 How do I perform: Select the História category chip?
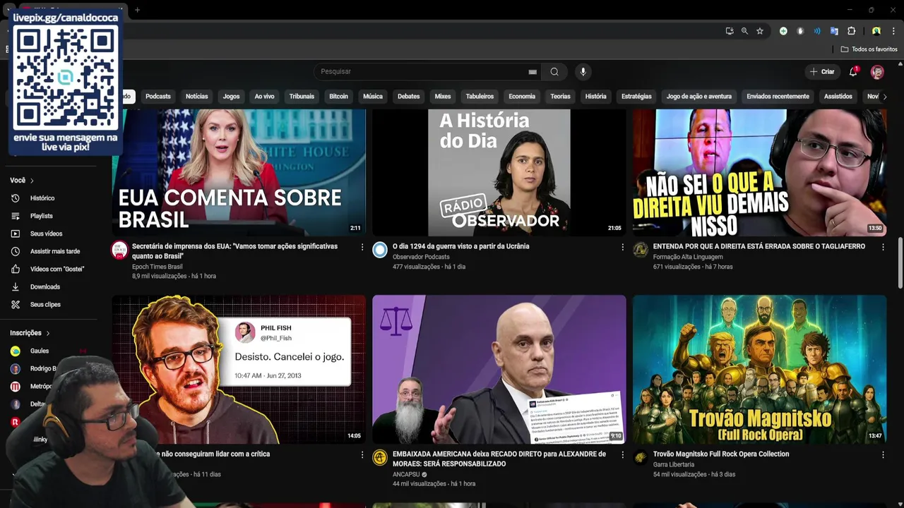595,97
